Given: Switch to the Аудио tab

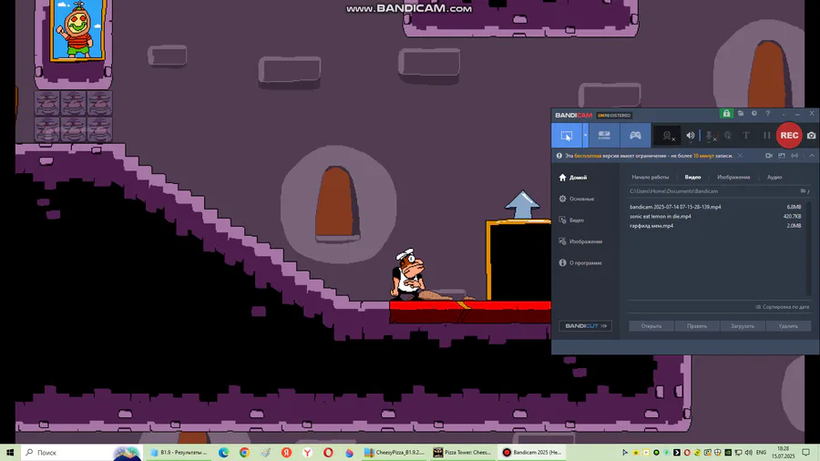Looking at the screenshot, I should 774,177.
